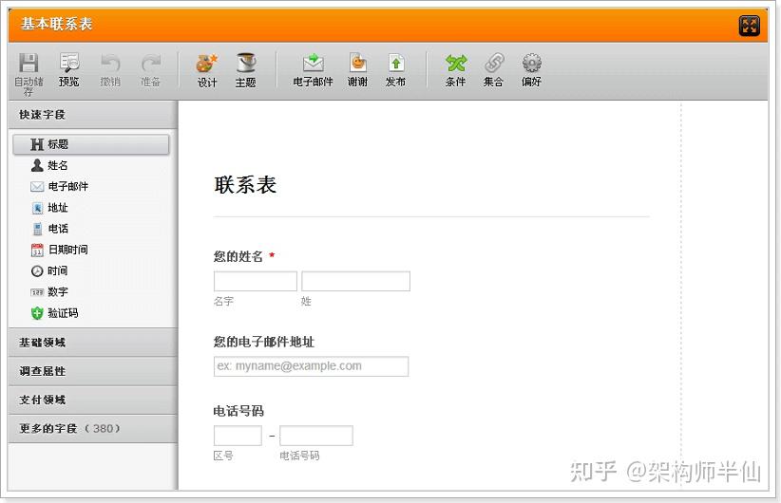This screenshot has height=503, width=781.
Task: Click the 集合 chain link icon
Action: click(x=494, y=64)
